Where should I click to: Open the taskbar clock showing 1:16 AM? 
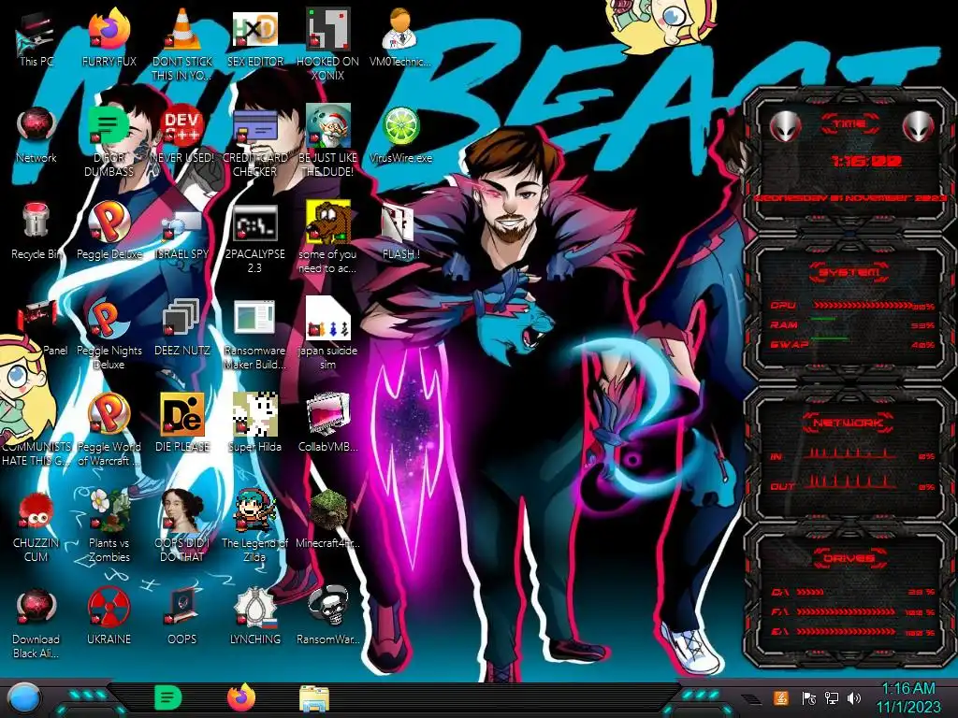pyautogui.click(x=908, y=697)
